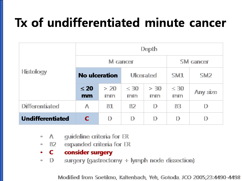Image resolution: width=242 pixels, height=181 pixels.
Task: Click the red 'consider surgery' legend text
Action: [x=88, y=153]
